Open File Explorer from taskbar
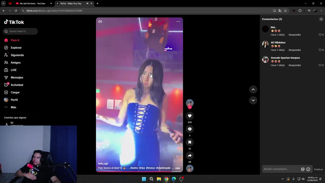Image resolution: width=325 pixels, height=183 pixels. pos(159,179)
